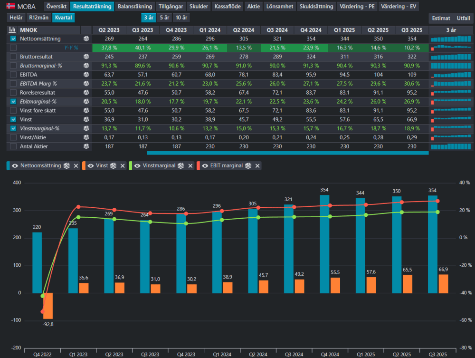Click the 354 bar label for Q4 2024

click(324, 189)
